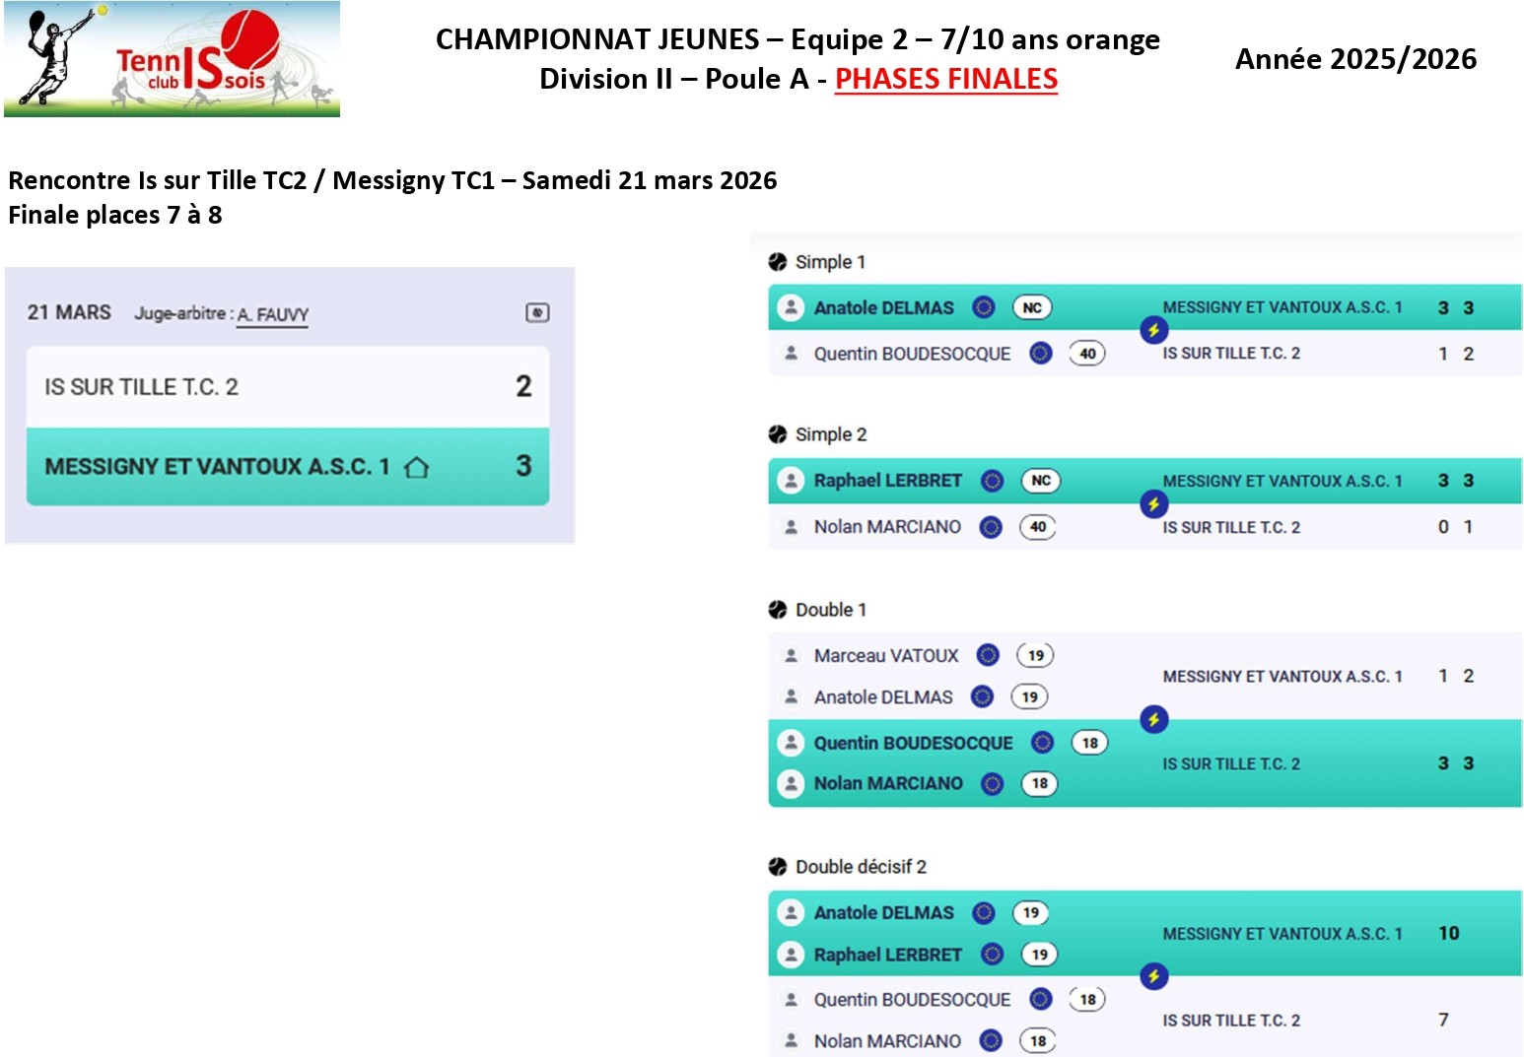Viewport: 1524px width, 1057px height.
Task: Click Nolan MARCIANO's name in Simple 2
Action: (x=887, y=527)
